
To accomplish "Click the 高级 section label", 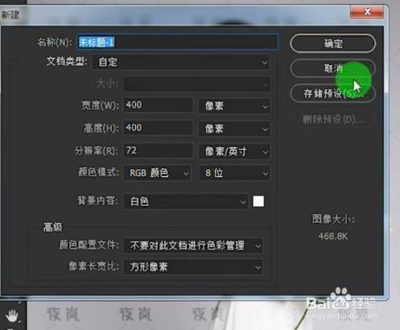I will click(x=52, y=227).
